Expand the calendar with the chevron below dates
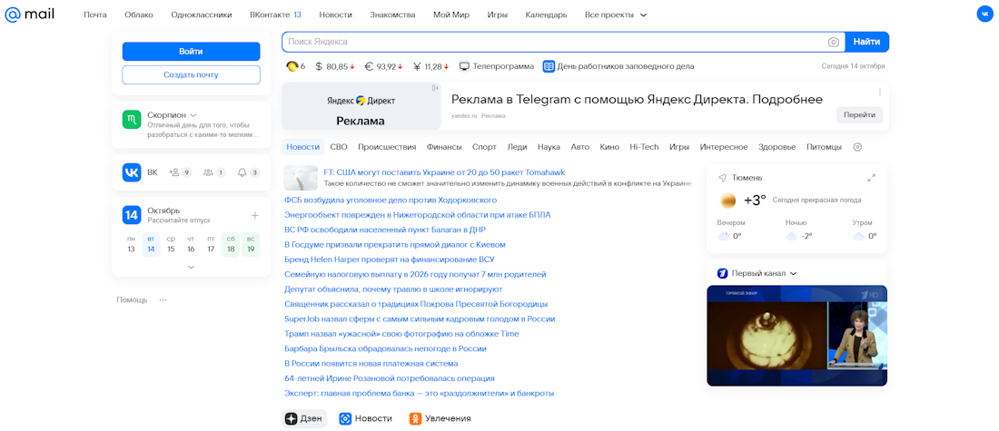 [x=191, y=267]
